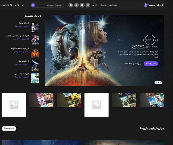
Task: Go to next slide with right arrow
Action: (161, 50)
